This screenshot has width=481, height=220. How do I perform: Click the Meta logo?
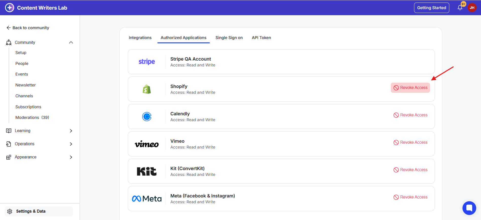(147, 199)
